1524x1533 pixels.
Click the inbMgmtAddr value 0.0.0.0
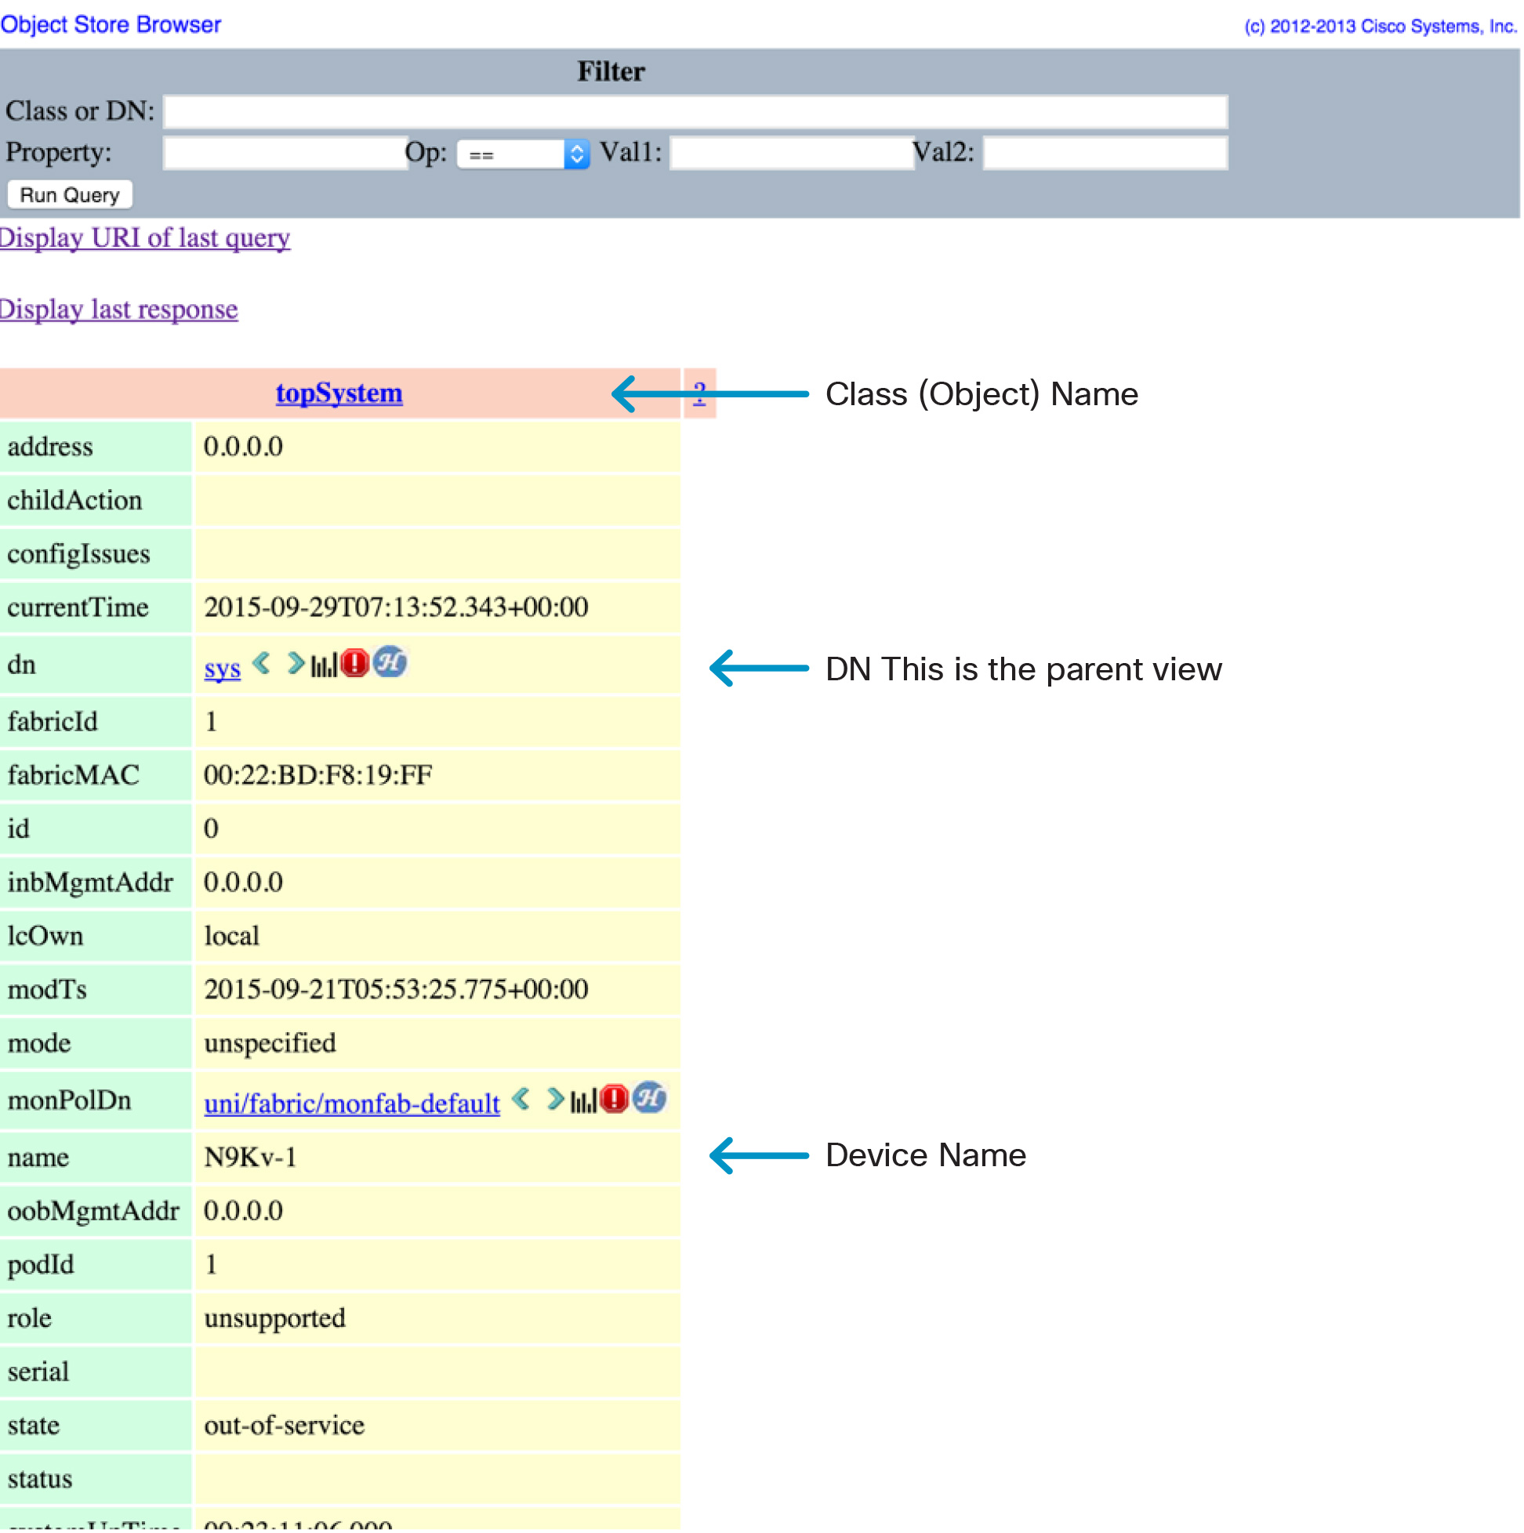coord(244,882)
